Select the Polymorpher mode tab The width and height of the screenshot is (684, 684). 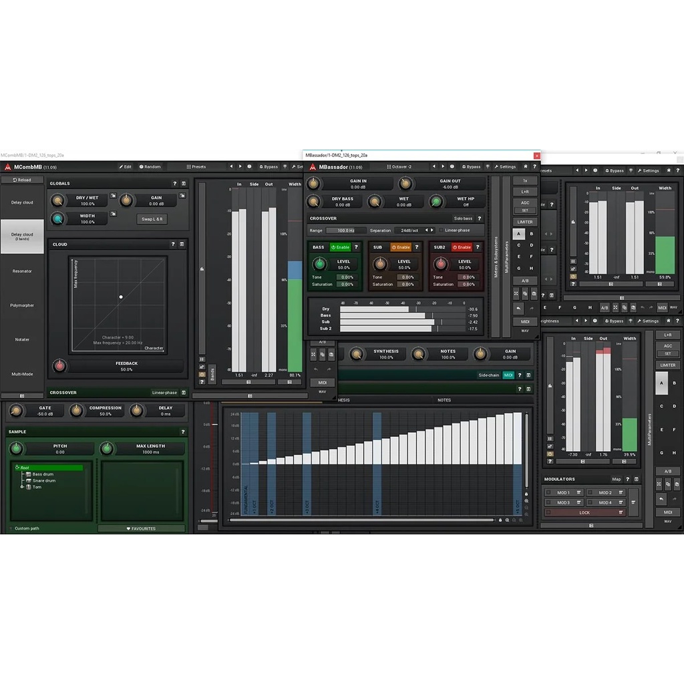point(22,305)
